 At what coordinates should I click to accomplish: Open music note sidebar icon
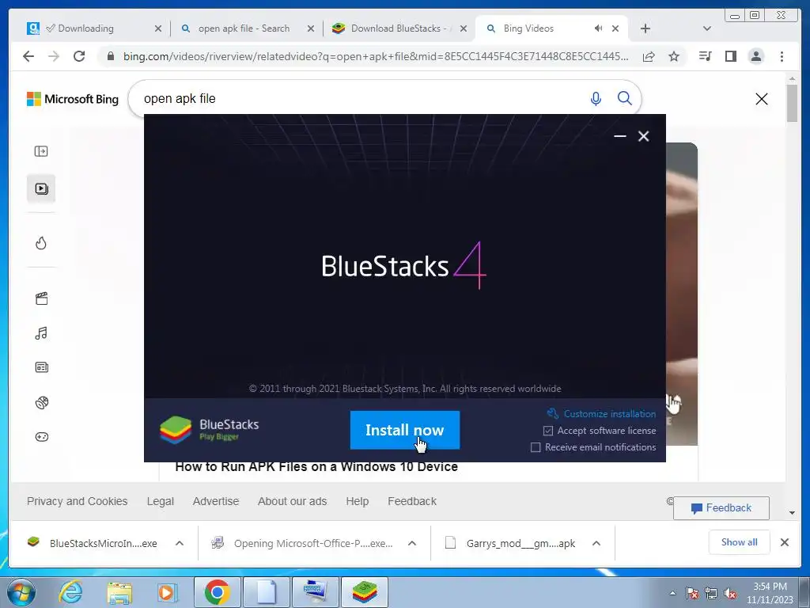tap(41, 333)
